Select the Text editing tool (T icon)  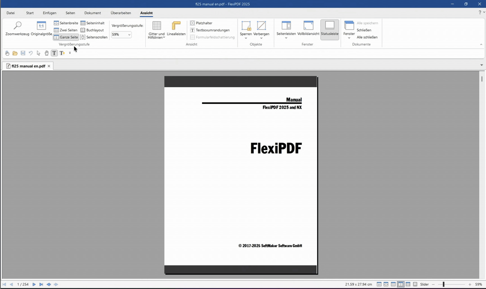point(54,53)
